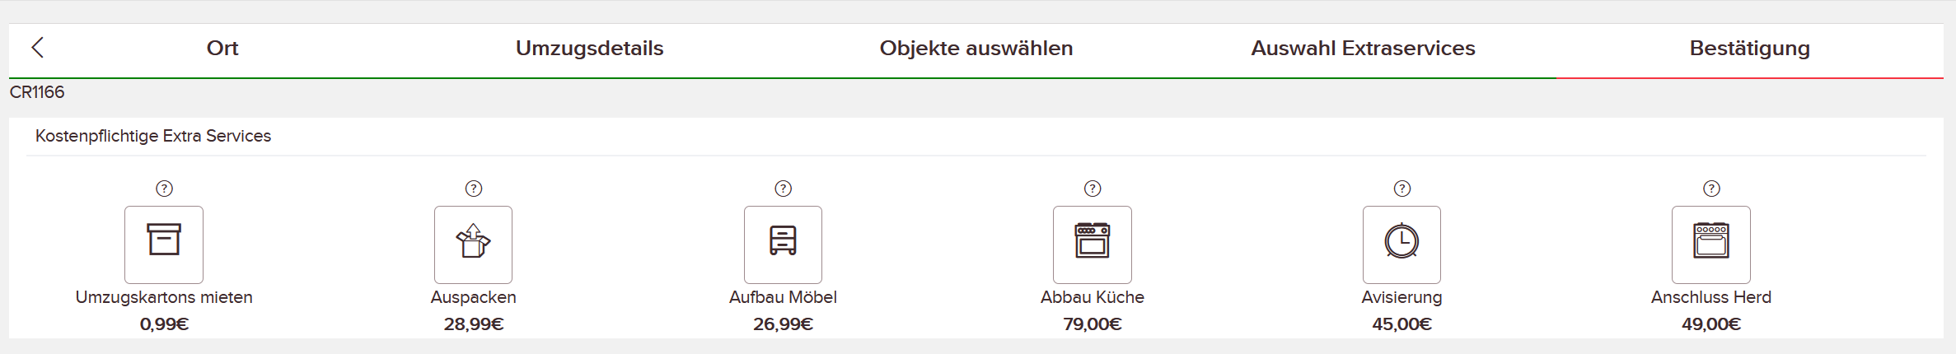This screenshot has height=354, width=1956.
Task: Select the Umzugskartons mieten box icon
Action: pyautogui.click(x=164, y=245)
